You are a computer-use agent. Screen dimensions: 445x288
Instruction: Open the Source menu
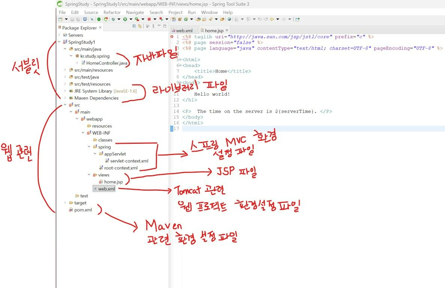(91, 12)
